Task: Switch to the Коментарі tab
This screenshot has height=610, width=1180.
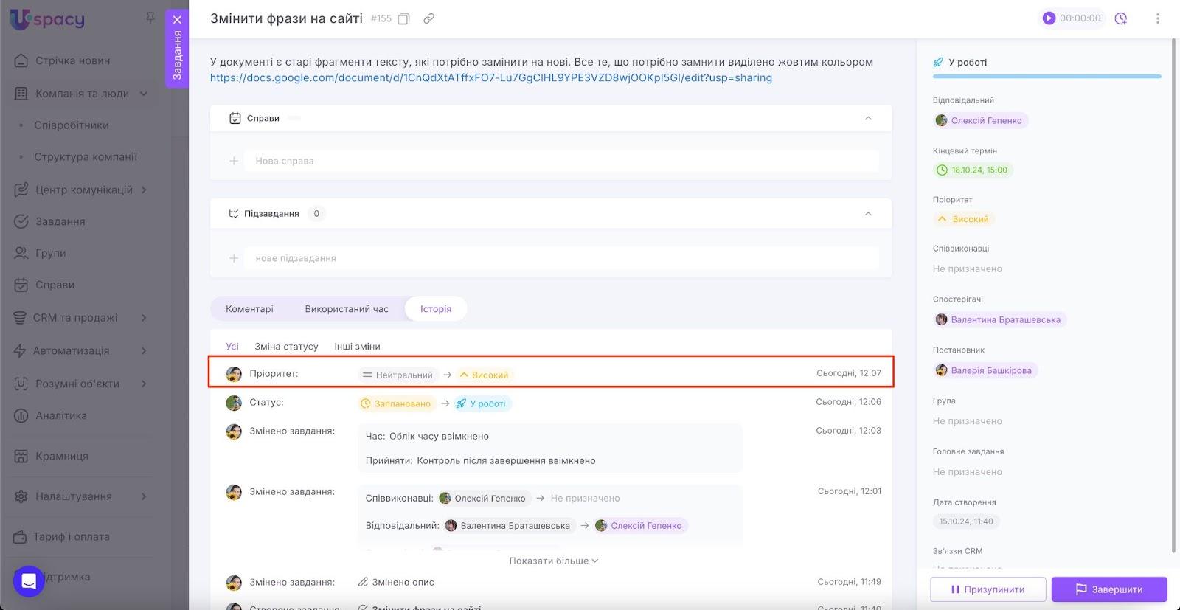Action: (x=249, y=309)
